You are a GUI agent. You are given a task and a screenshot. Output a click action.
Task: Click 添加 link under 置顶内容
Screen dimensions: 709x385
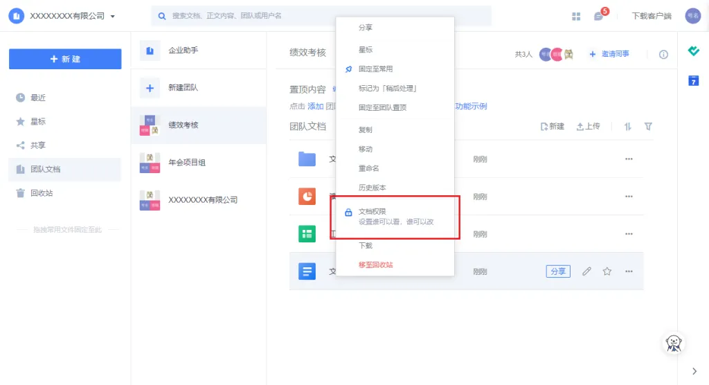pyautogui.click(x=316, y=107)
